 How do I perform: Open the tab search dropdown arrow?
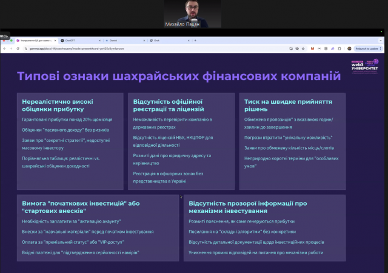point(380,41)
